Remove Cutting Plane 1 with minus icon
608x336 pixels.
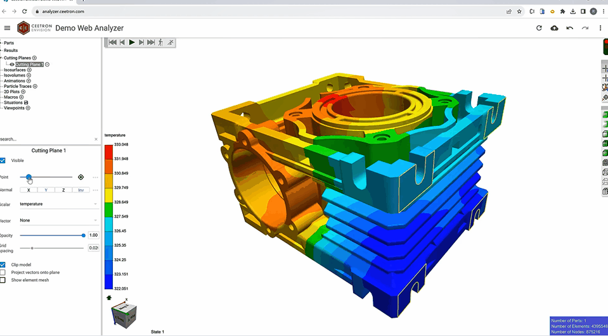(x=47, y=65)
